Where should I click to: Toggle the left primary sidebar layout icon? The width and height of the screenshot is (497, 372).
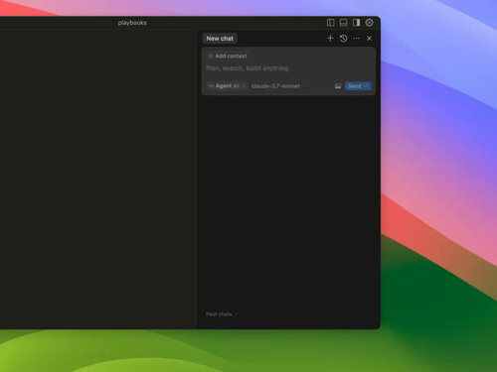pos(330,23)
